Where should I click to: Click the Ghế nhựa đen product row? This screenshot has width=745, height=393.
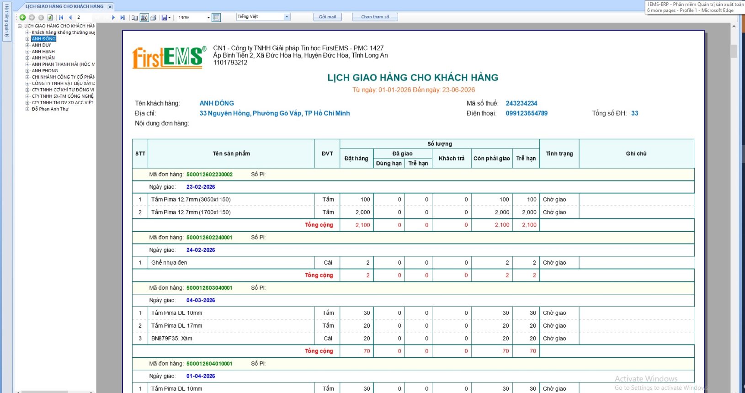[x=413, y=263]
